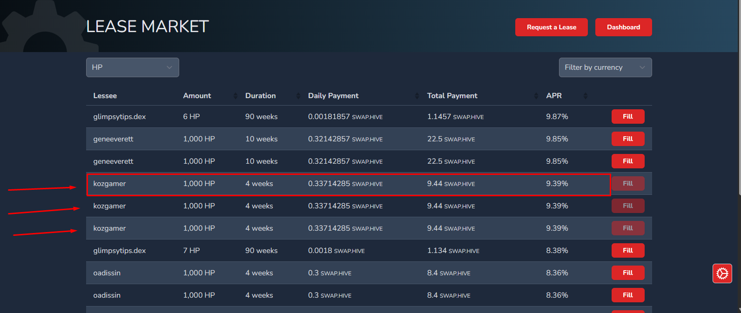Expand the Filter by currency dropdown
741x313 pixels.
(x=605, y=67)
